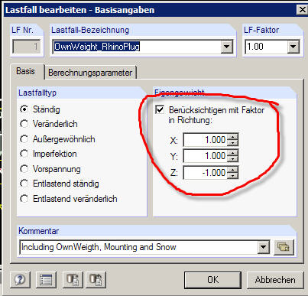Increase the Y factor with up spinner
This screenshot has height=296, width=308.
point(232,153)
